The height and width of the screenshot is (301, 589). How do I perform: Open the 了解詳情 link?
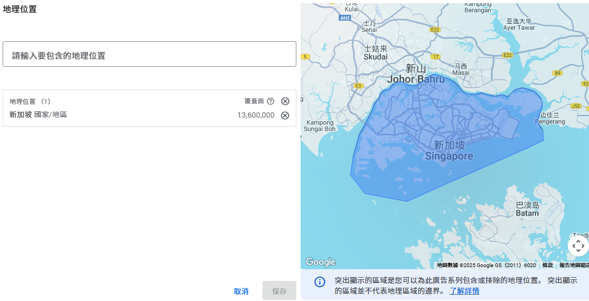464,291
